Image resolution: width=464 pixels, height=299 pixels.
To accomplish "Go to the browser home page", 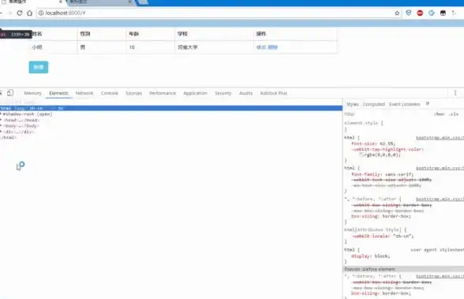I will 30,13.
